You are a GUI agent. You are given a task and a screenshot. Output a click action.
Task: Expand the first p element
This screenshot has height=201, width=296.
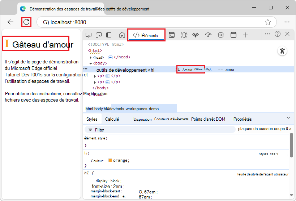point(95,76)
